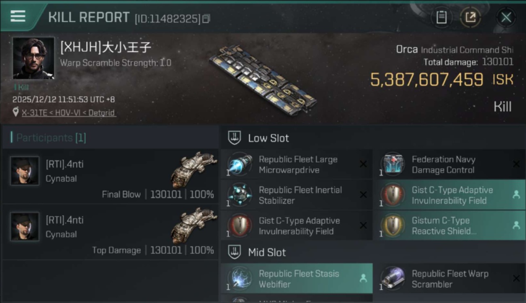Open the X-31TE location link
Screen dimensions: 526x303
coord(69,113)
